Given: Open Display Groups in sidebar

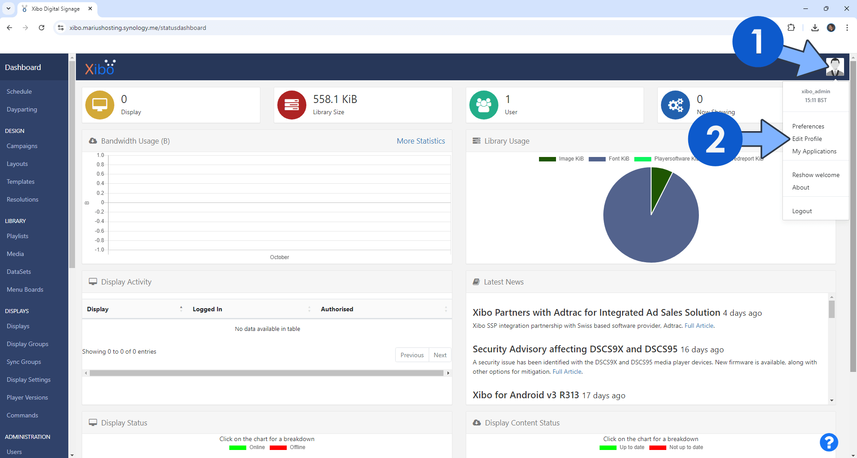Looking at the screenshot, I should tap(27, 344).
